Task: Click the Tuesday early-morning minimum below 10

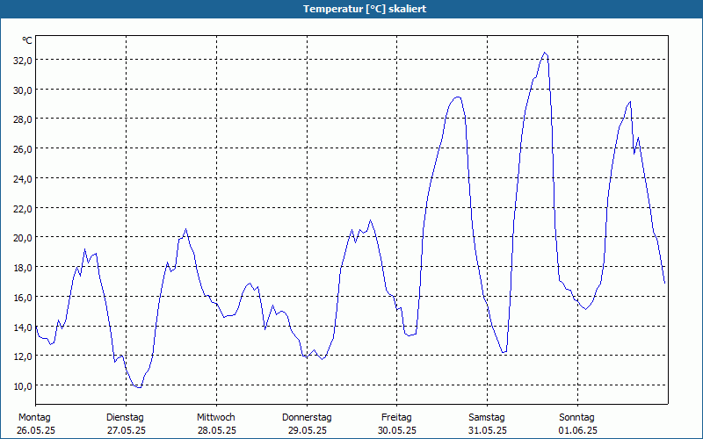Action: click(x=139, y=387)
